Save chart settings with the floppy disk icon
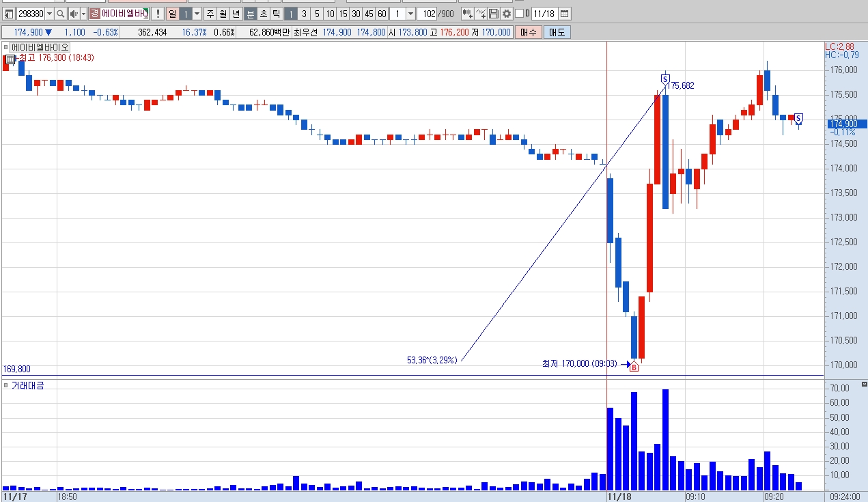This screenshot has width=868, height=502. coord(493,14)
